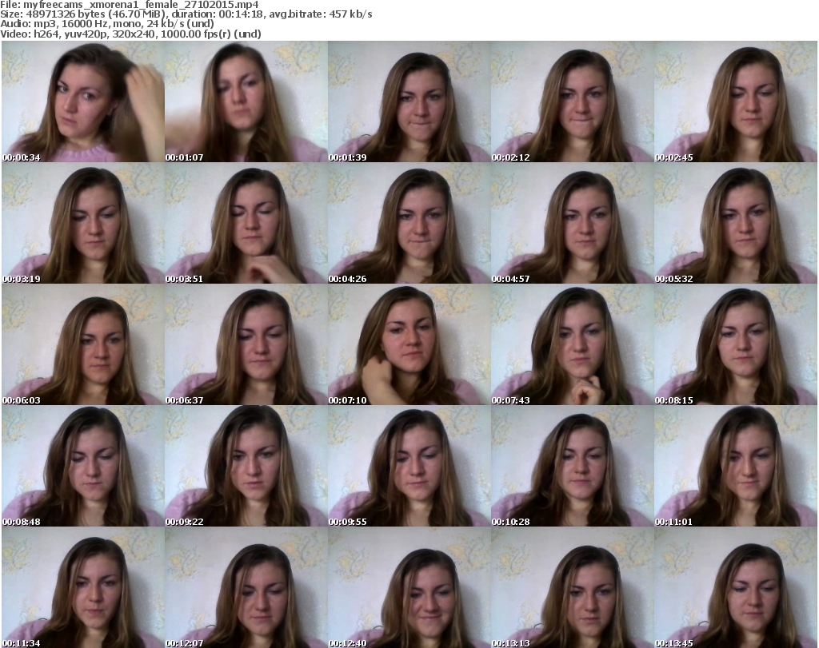Image resolution: width=819 pixels, height=648 pixels.
Task: View the frame stamped 00:12:07
Action: [246, 587]
